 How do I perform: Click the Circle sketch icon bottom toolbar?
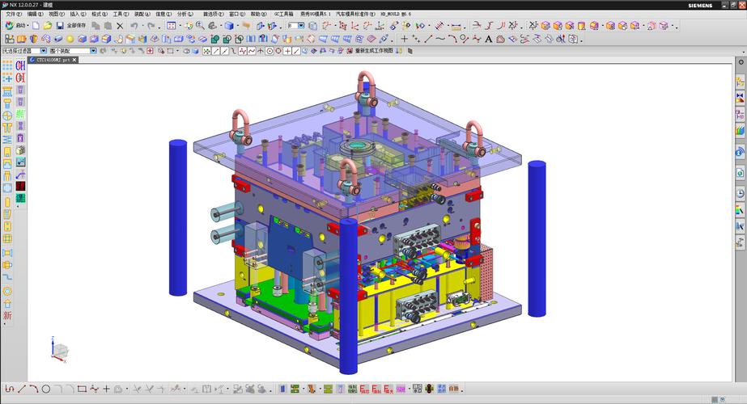[x=46, y=389]
